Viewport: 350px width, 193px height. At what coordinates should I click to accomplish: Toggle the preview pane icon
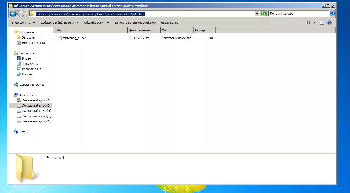click(322, 23)
